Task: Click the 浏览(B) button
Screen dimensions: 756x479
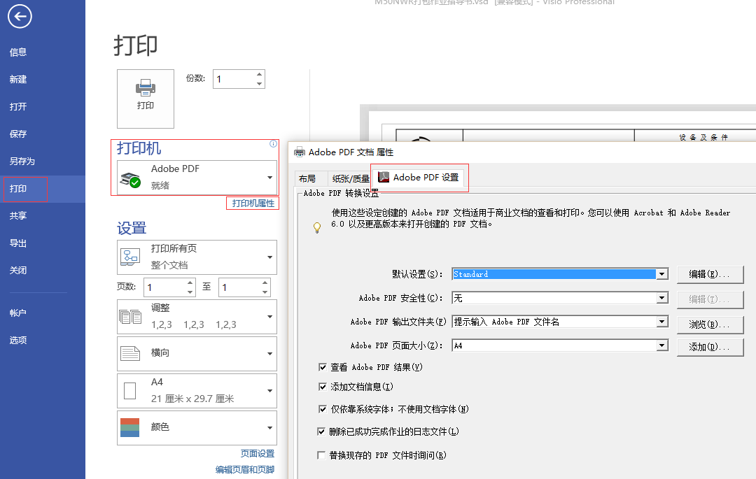Action: tap(710, 324)
